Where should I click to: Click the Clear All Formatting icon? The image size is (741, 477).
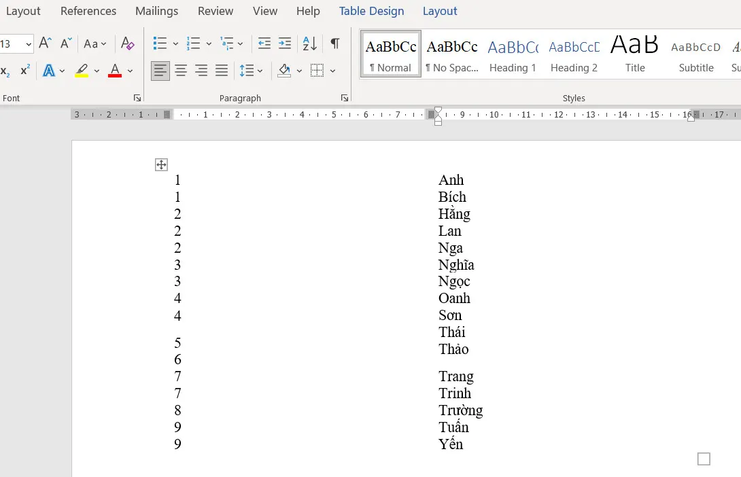127,44
